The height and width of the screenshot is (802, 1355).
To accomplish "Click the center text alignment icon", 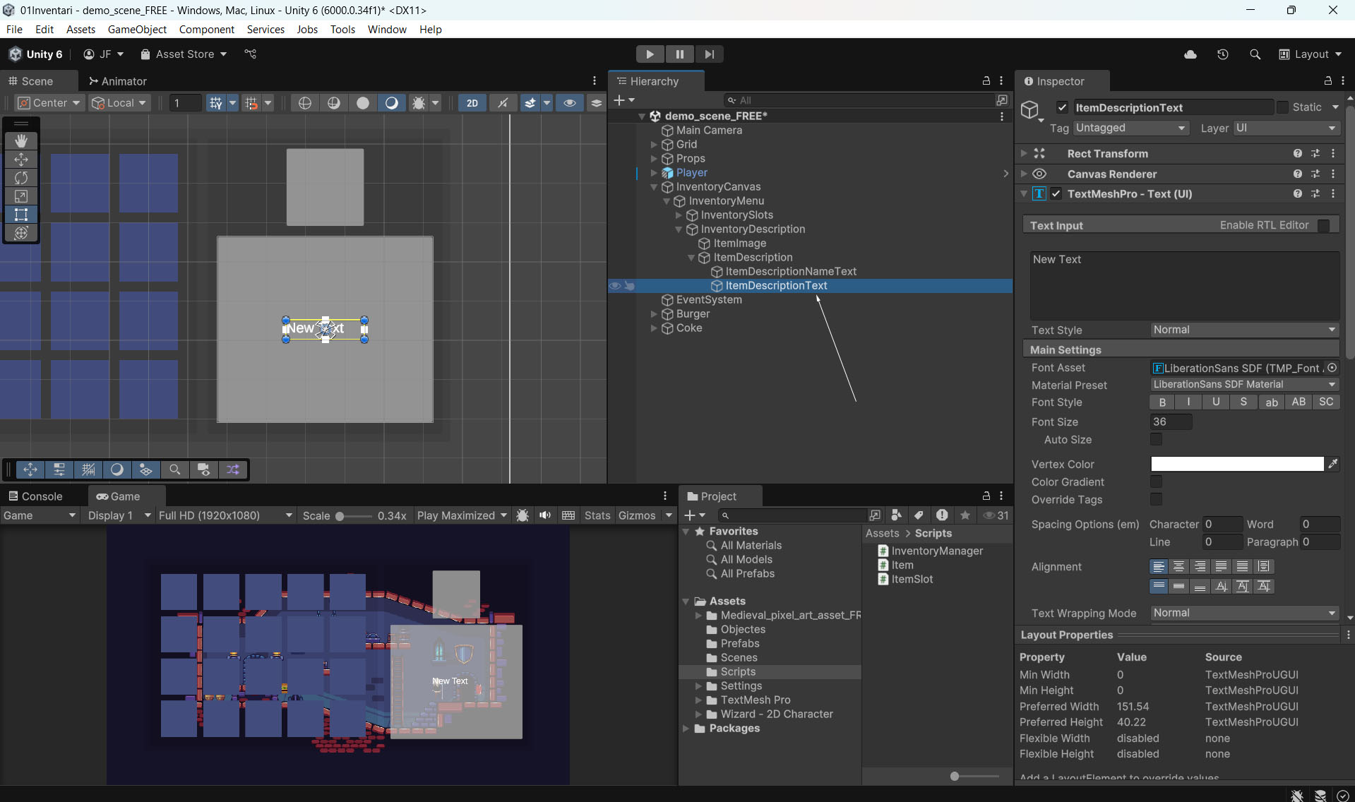I will pyautogui.click(x=1178, y=567).
